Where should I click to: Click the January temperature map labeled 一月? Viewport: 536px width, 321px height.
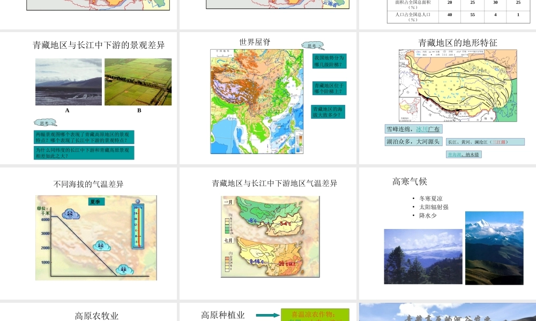[x=270, y=216]
